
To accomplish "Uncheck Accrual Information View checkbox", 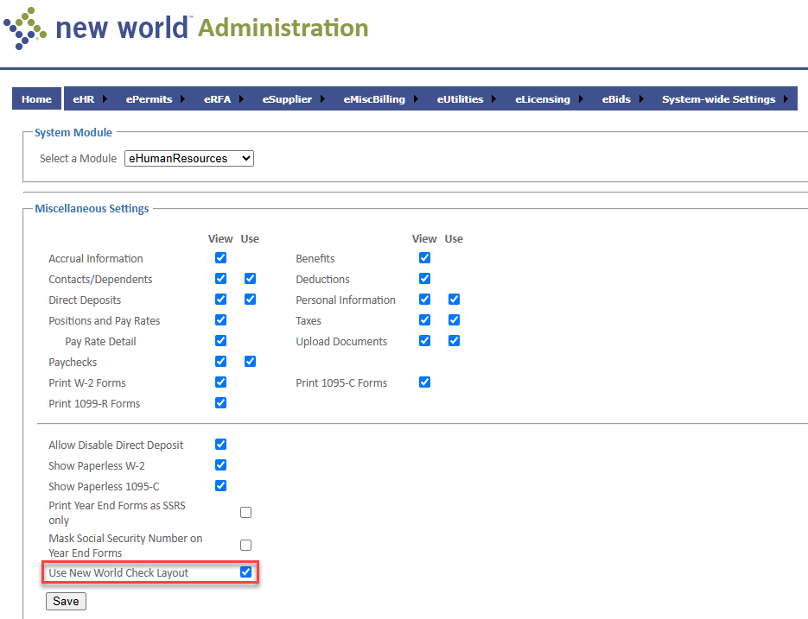I will 220,258.
